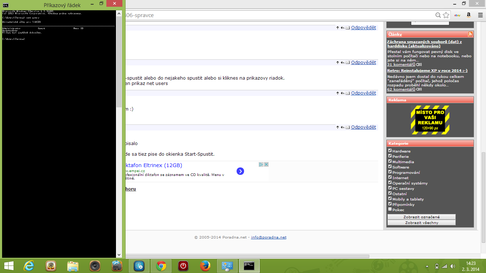Uncheck the PC sestavy checkbox
This screenshot has height=273, width=486.
click(390, 188)
